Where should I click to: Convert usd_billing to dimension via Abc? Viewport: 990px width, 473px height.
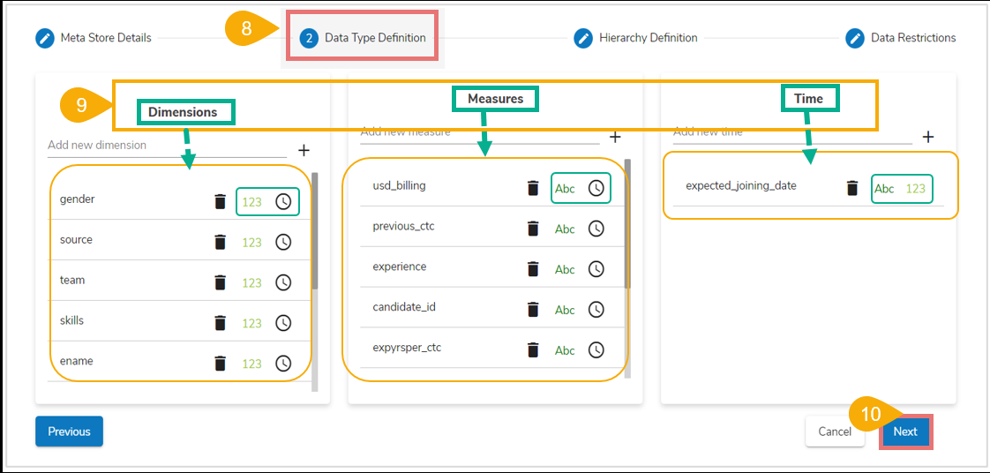pos(565,188)
